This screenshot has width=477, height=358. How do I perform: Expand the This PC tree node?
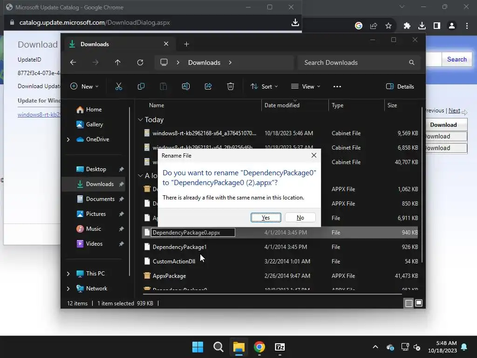[68, 274]
